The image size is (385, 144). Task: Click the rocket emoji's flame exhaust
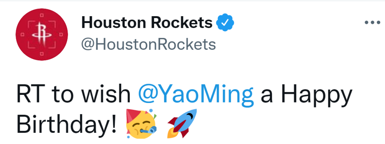click(172, 133)
